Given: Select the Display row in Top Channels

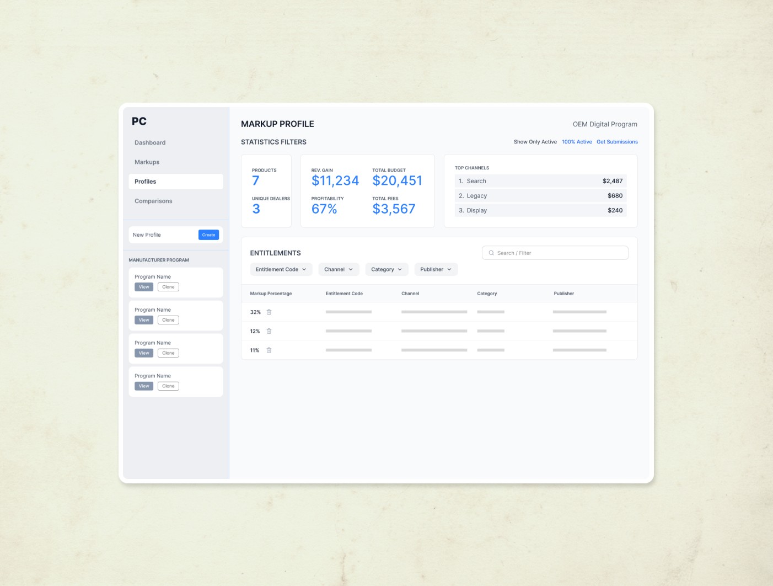Looking at the screenshot, I should coord(540,210).
